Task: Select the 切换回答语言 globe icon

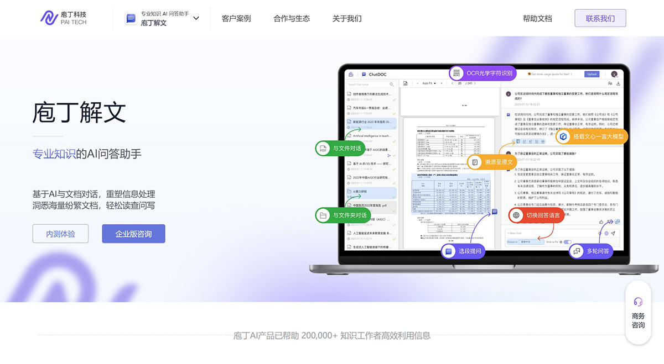Action: pos(516,215)
